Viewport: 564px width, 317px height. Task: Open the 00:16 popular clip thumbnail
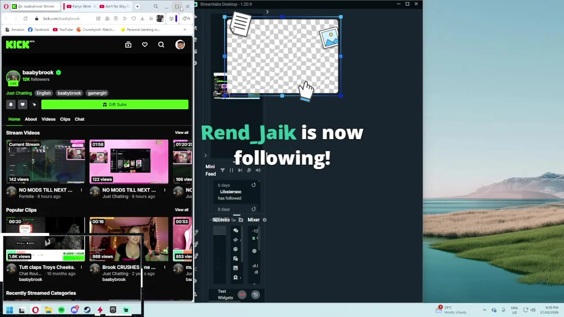(x=129, y=239)
